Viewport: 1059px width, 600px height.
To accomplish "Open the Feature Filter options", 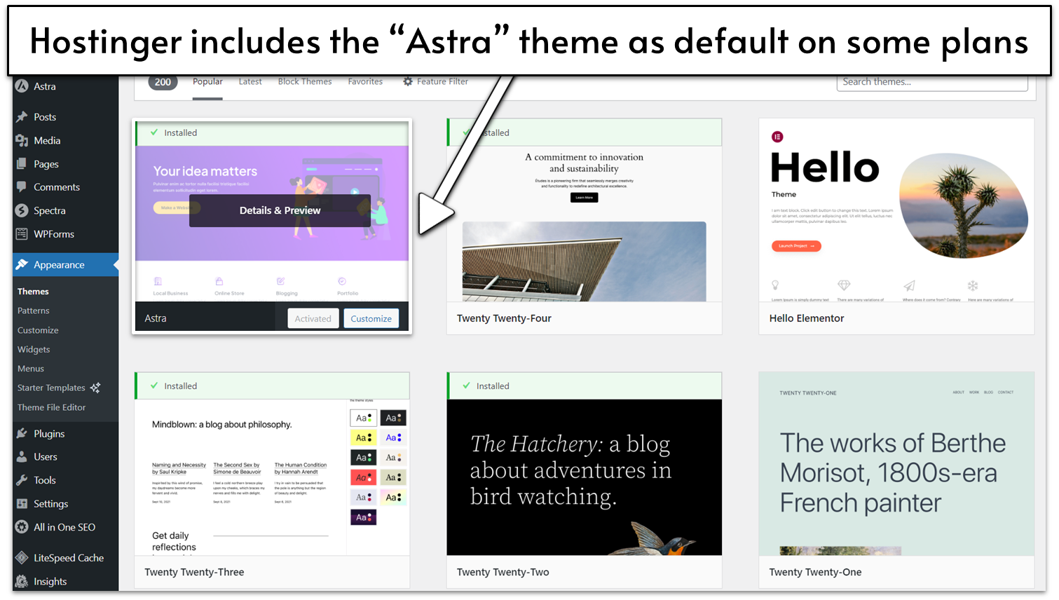I will (435, 81).
